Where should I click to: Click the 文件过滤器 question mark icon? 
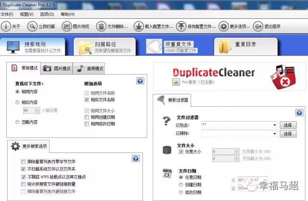click(167, 121)
